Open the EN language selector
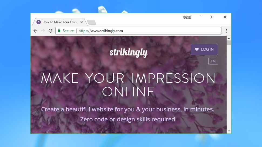This screenshot has width=262, height=147. [213, 61]
